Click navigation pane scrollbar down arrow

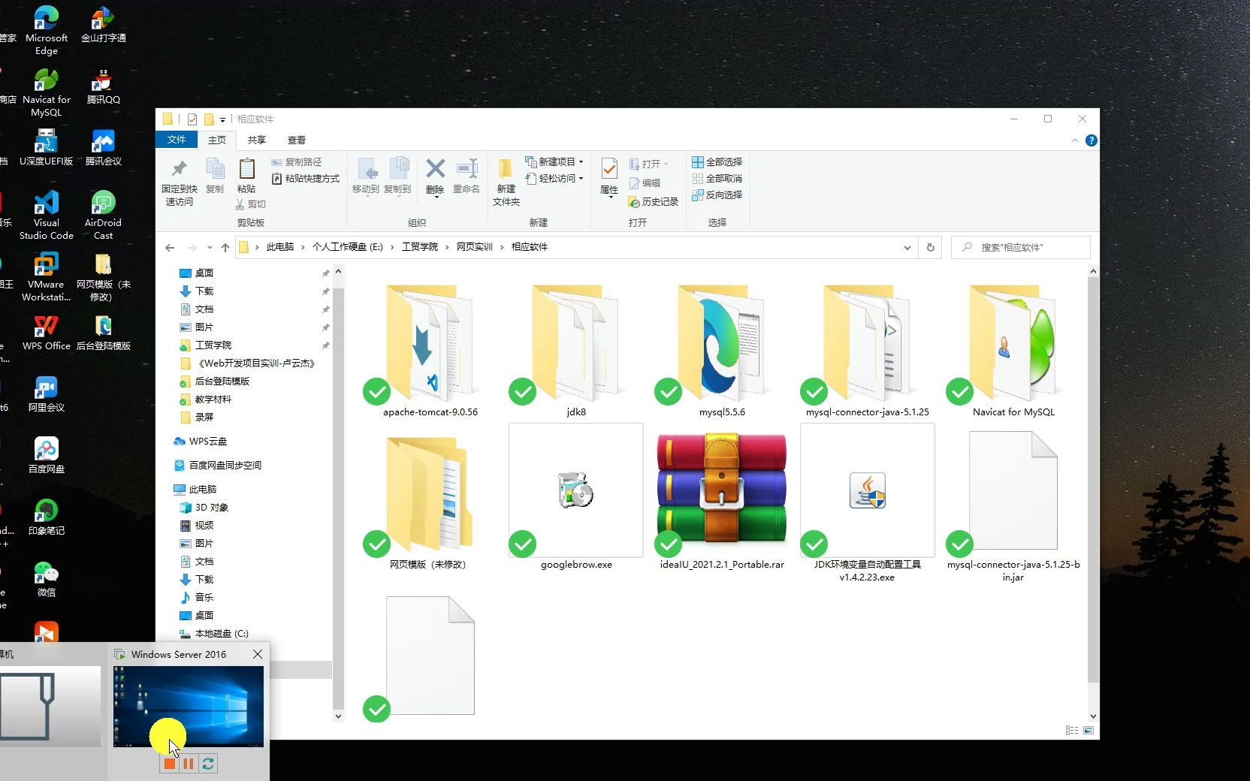point(338,716)
